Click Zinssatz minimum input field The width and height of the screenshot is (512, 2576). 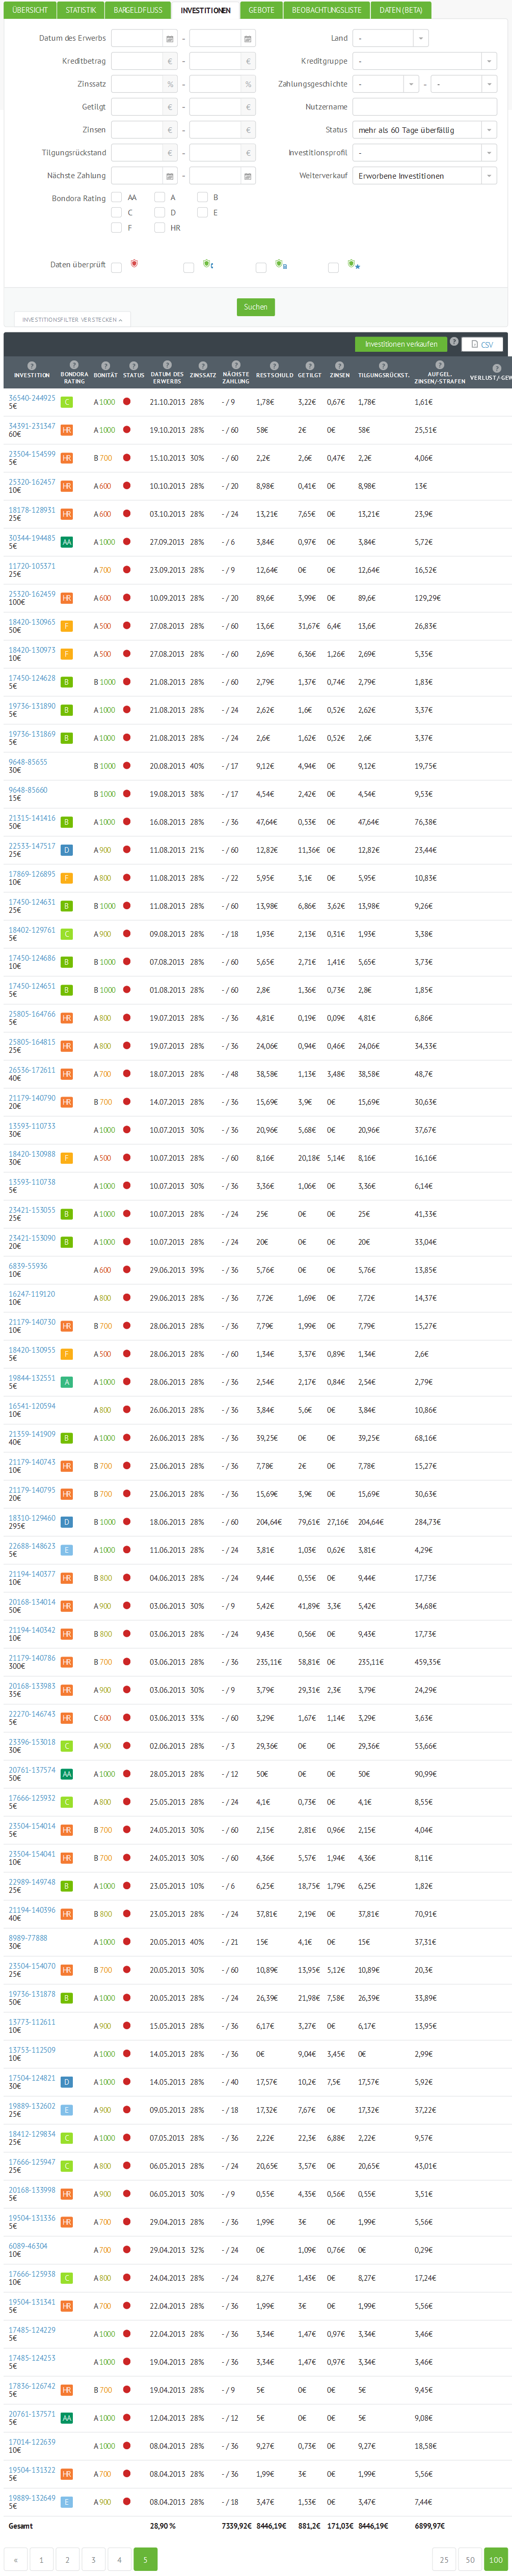137,84
